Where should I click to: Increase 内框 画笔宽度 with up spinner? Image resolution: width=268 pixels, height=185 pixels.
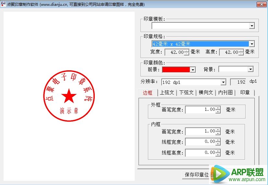tap(218, 130)
